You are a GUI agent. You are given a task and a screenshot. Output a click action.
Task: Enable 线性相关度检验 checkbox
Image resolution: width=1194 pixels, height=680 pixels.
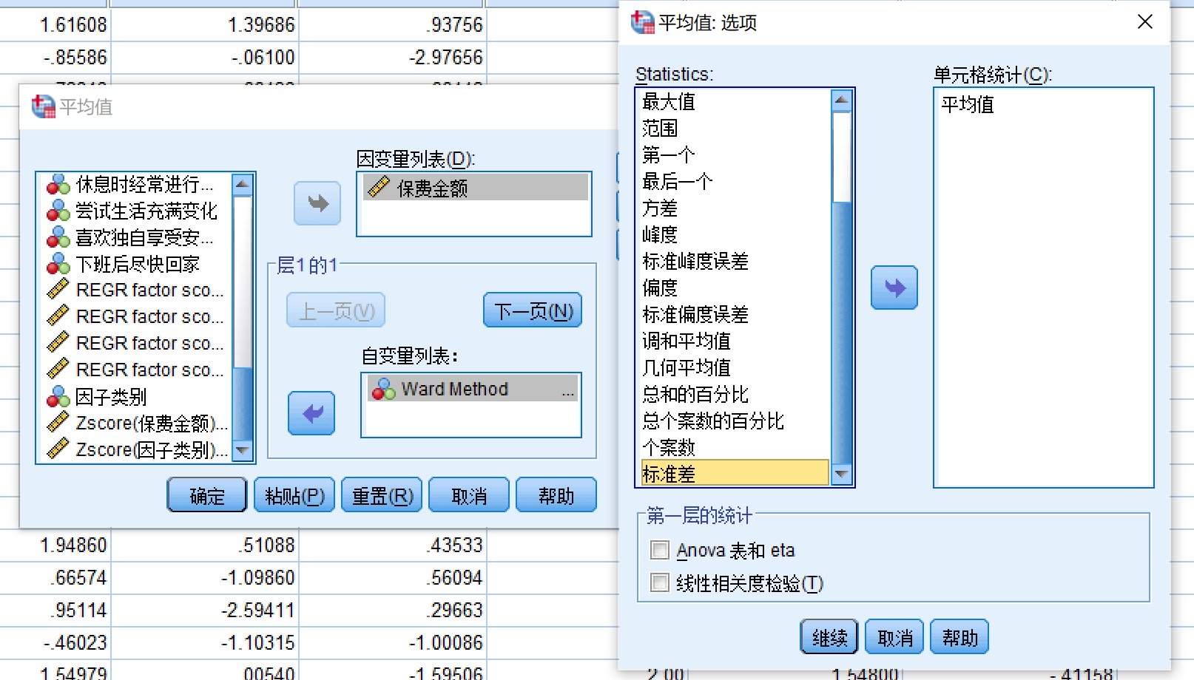[x=660, y=582]
